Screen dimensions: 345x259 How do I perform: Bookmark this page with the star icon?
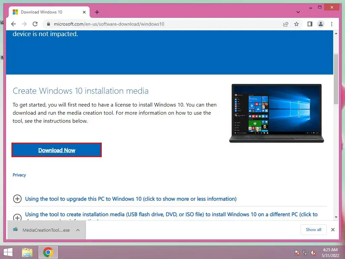point(296,24)
